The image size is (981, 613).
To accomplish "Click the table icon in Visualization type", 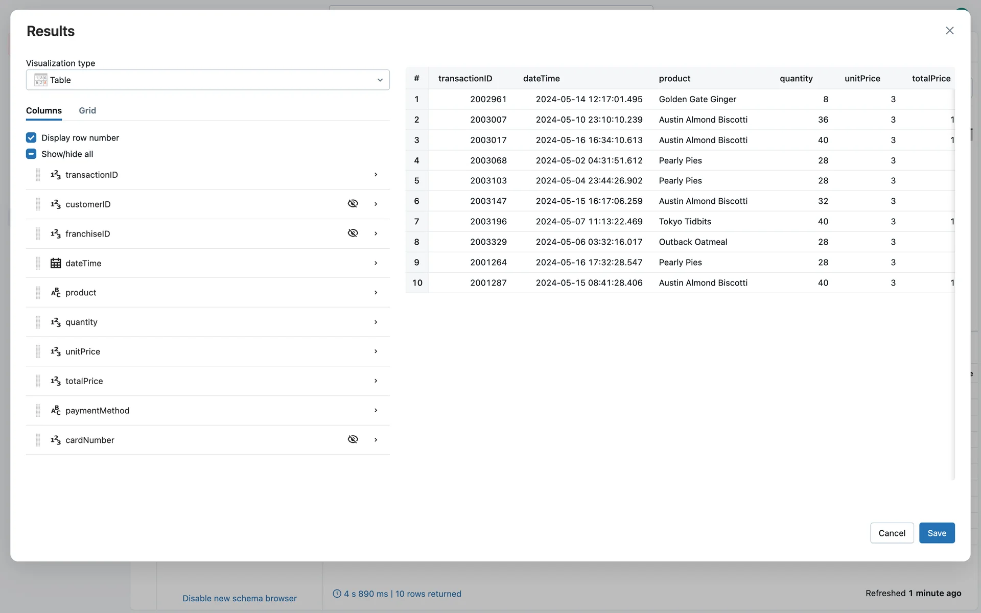I will click(41, 80).
